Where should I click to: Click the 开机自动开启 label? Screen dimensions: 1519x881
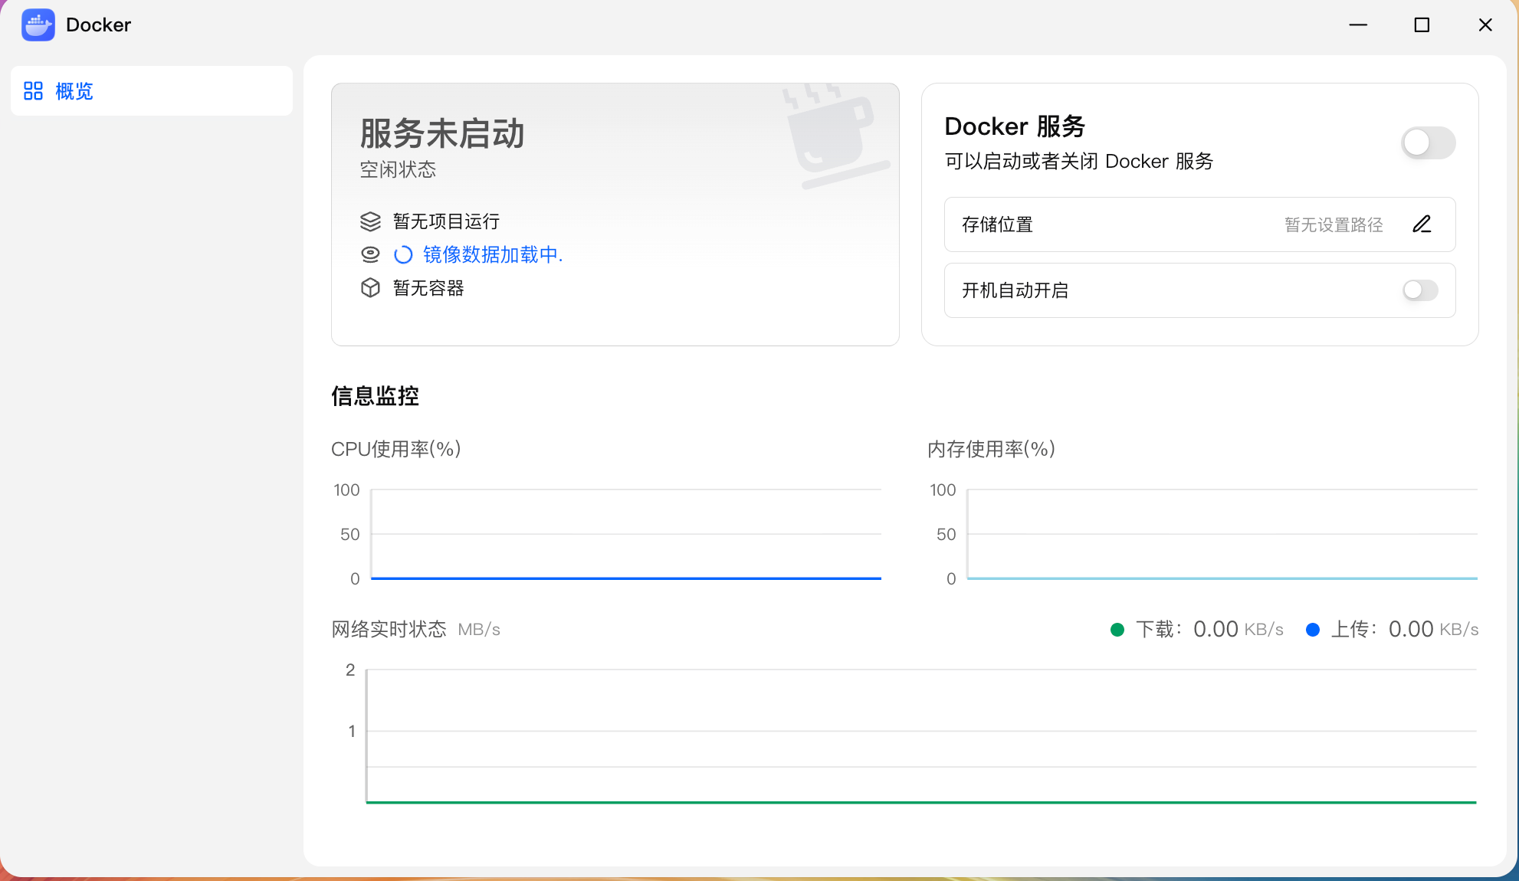1015,290
